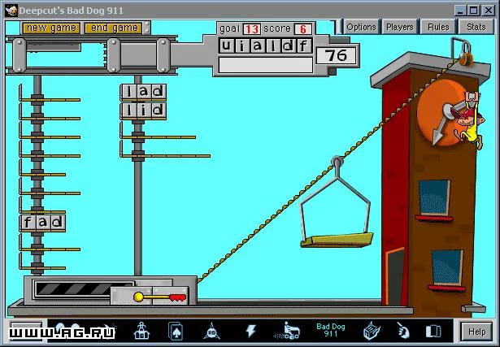Select the RD triangle game icon
Viewport: 500px width, 347px height.
click(211, 331)
